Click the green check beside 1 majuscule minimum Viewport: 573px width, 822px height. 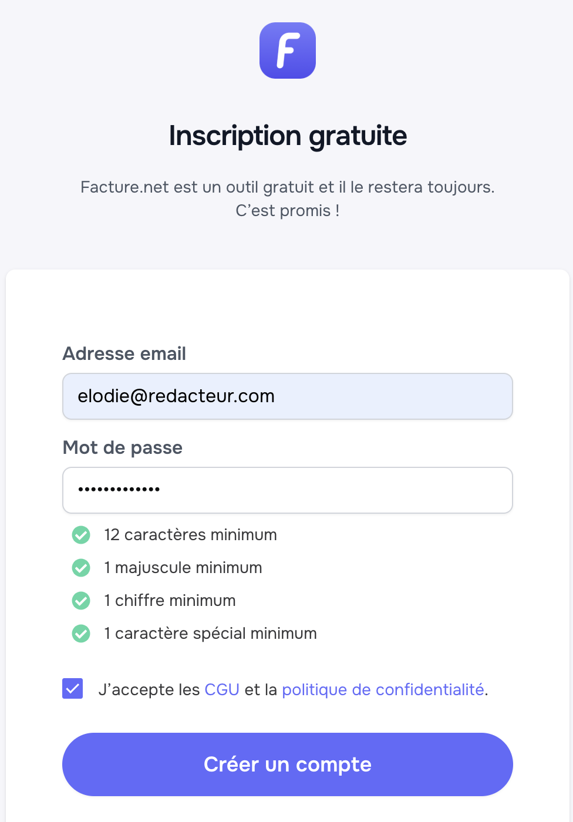(81, 568)
